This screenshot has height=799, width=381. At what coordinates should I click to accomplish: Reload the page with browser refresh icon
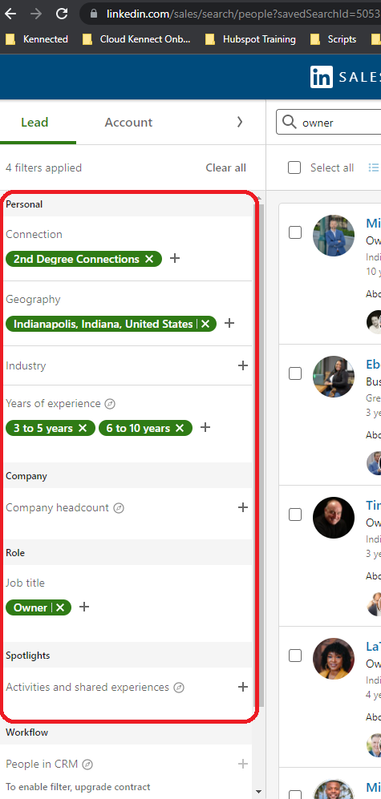pyautogui.click(x=62, y=14)
